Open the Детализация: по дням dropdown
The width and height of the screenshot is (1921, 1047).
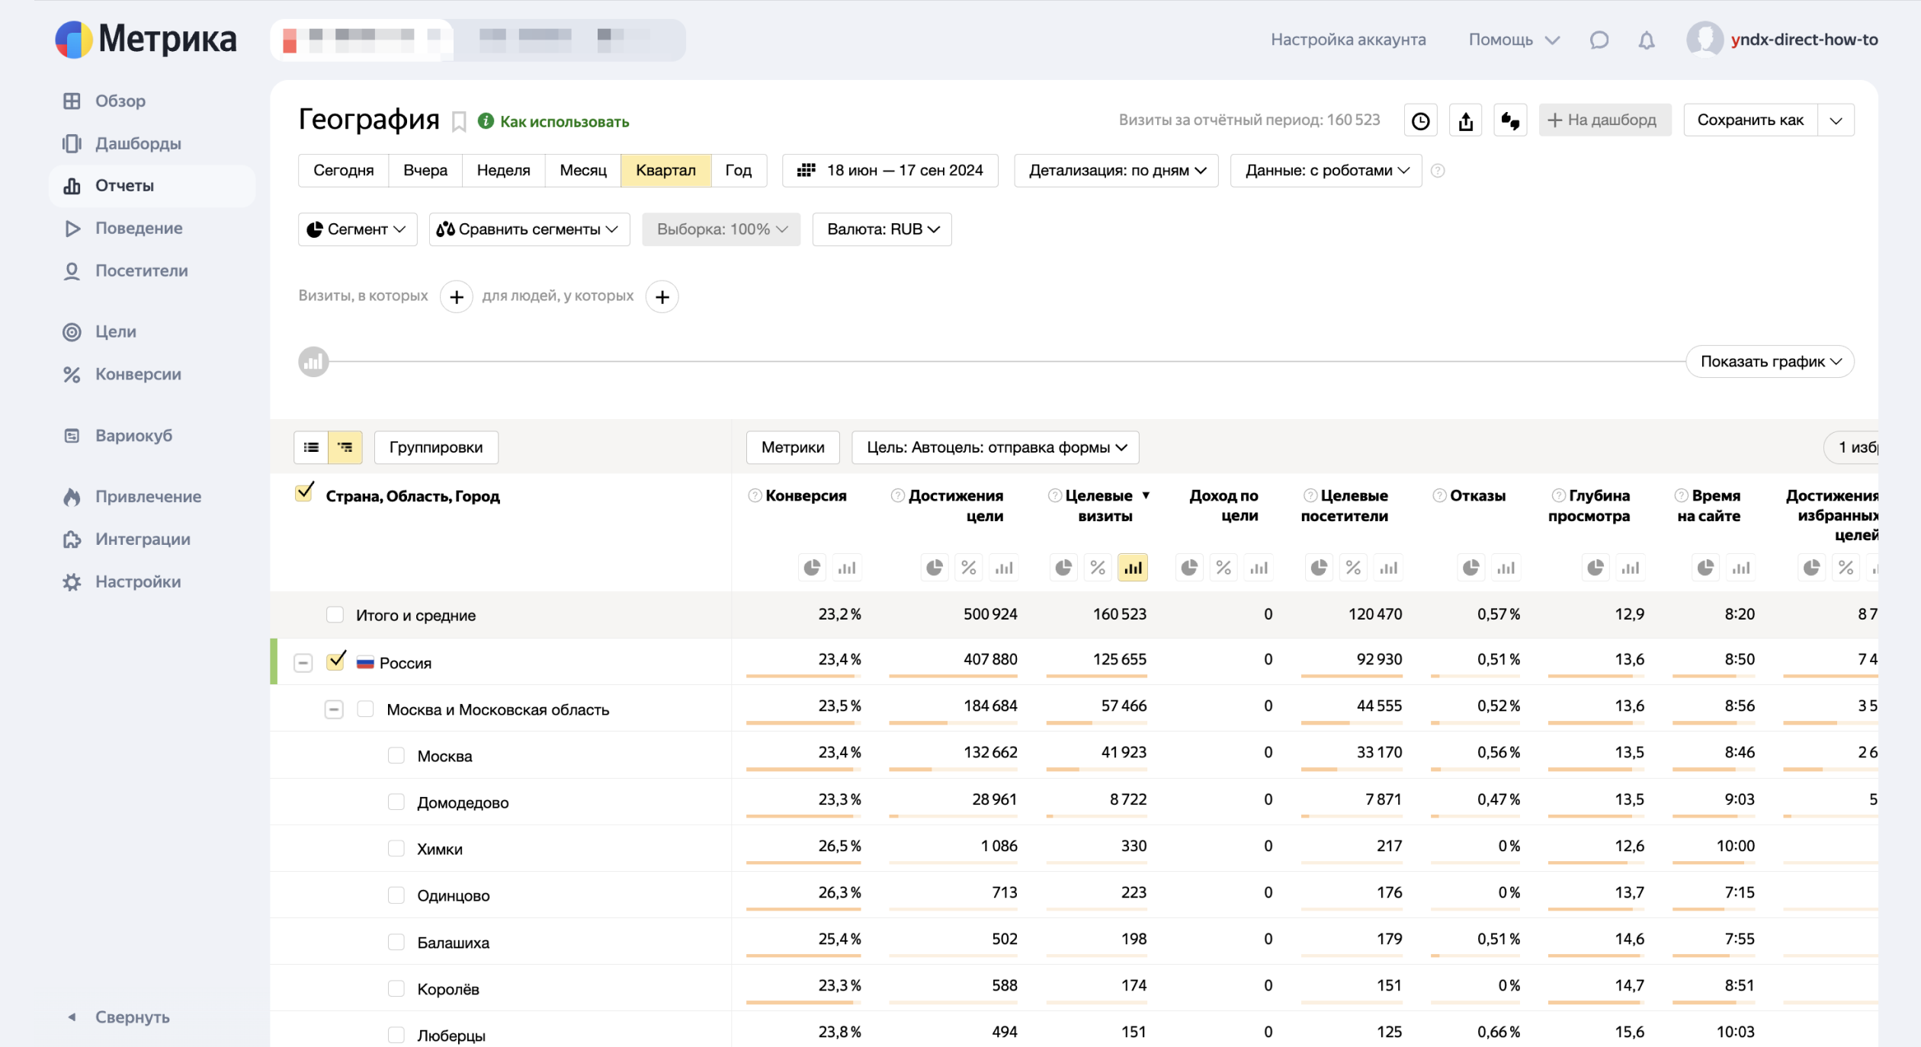coord(1116,171)
